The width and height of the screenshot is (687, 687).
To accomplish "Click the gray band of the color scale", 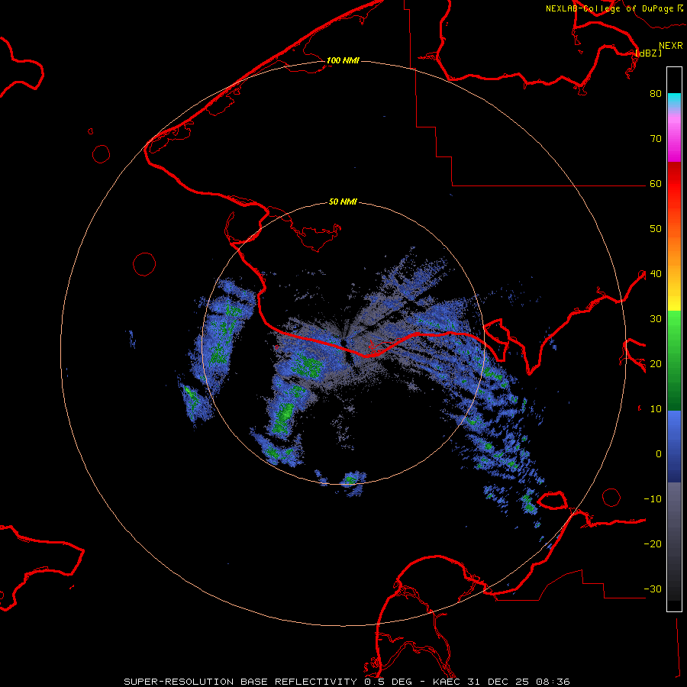I will point(674,541).
